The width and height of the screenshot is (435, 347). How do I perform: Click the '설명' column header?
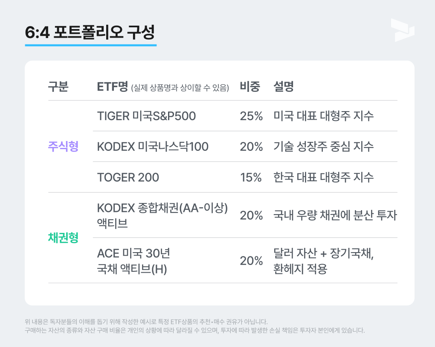pos(284,87)
